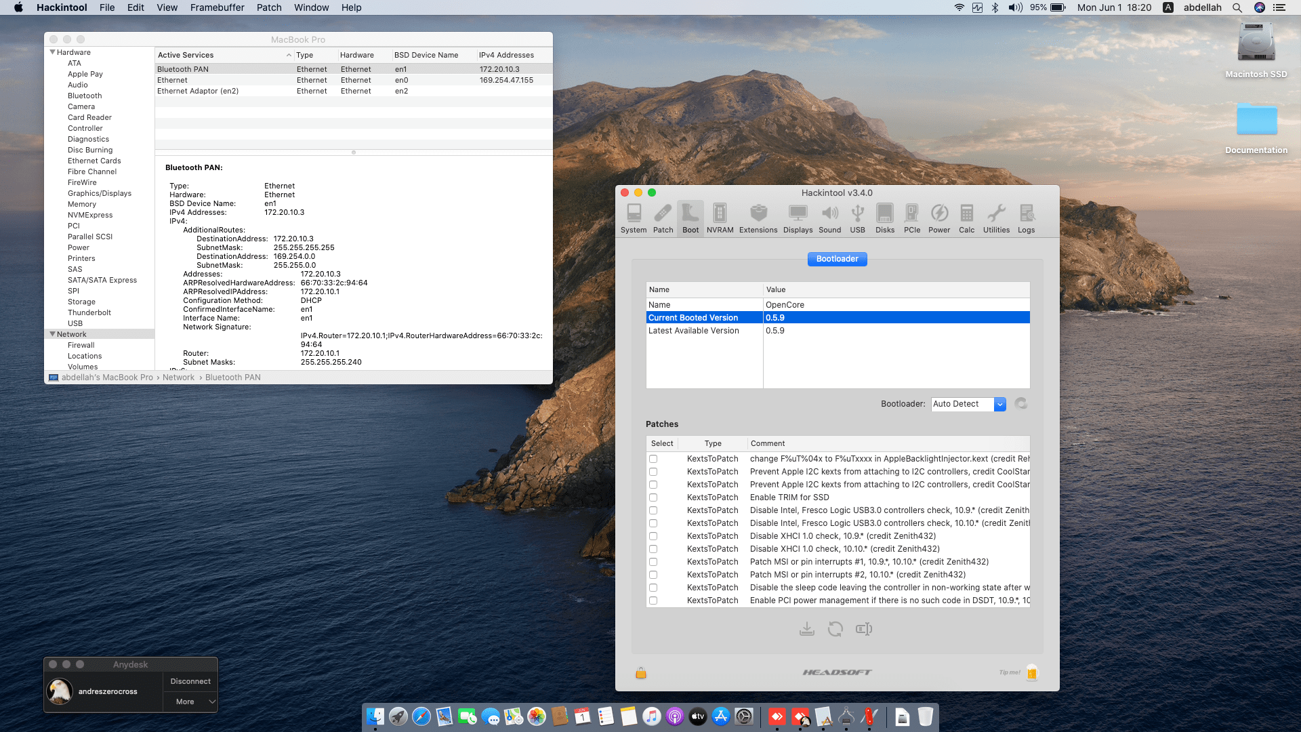Open the Framebuffer menu
Screen dimensions: 1301x732
point(217,7)
